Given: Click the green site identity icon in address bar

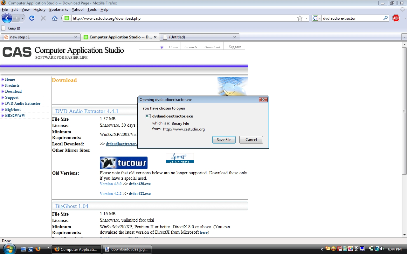Looking at the screenshot, I should pos(66,18).
